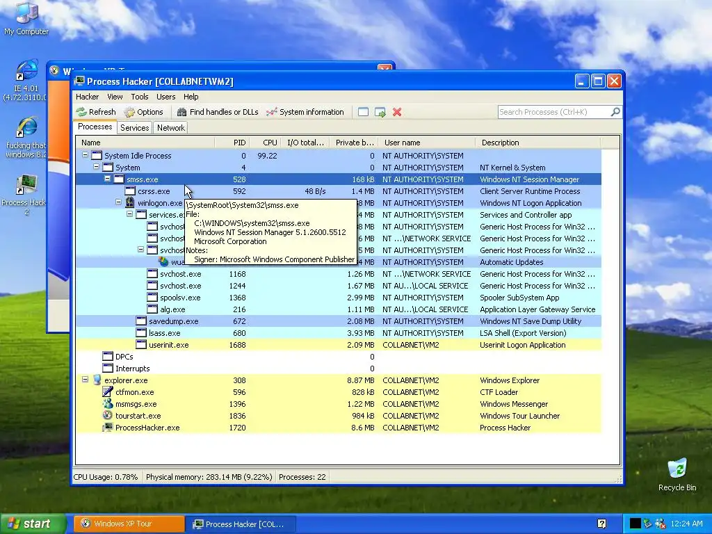Image resolution: width=712 pixels, height=534 pixels.
Task: Open the Hacker menu
Action: 87,97
